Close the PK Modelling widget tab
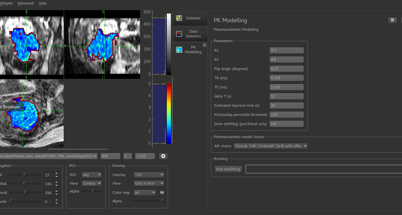This screenshot has width=402, height=215. pyautogui.click(x=205, y=45)
